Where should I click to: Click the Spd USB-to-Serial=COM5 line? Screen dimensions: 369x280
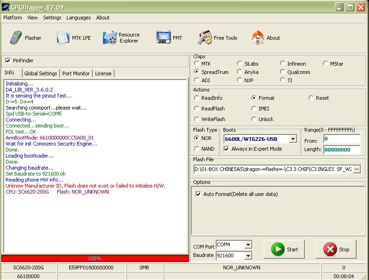point(34,114)
